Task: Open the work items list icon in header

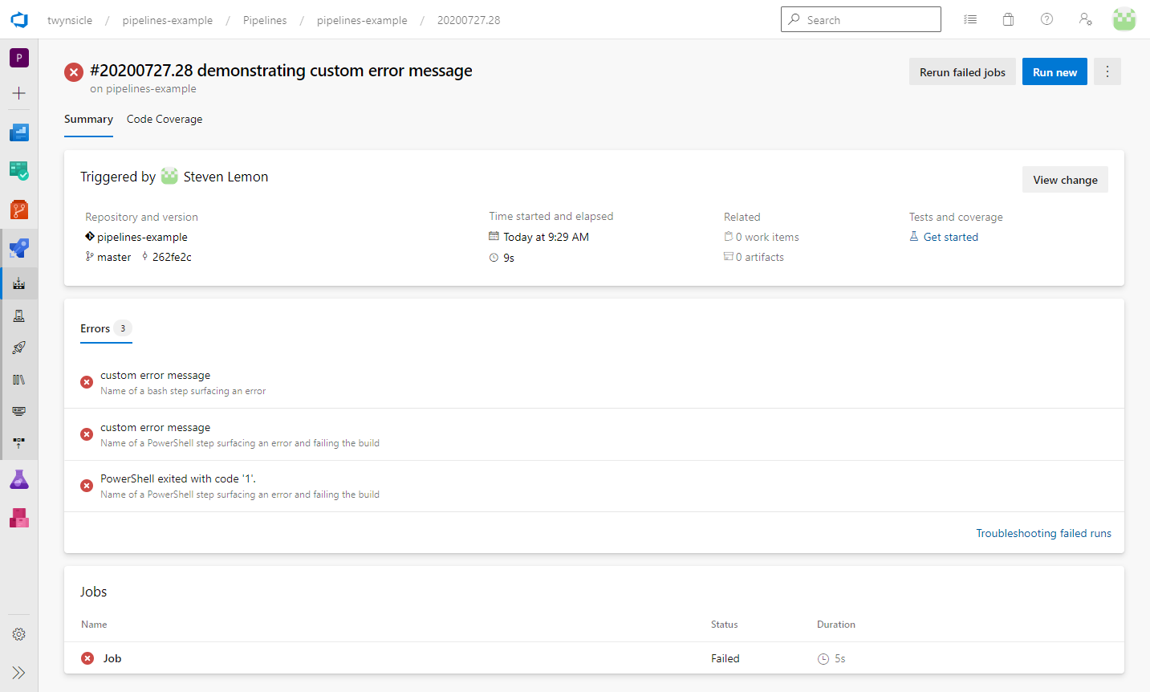Action: (970, 19)
